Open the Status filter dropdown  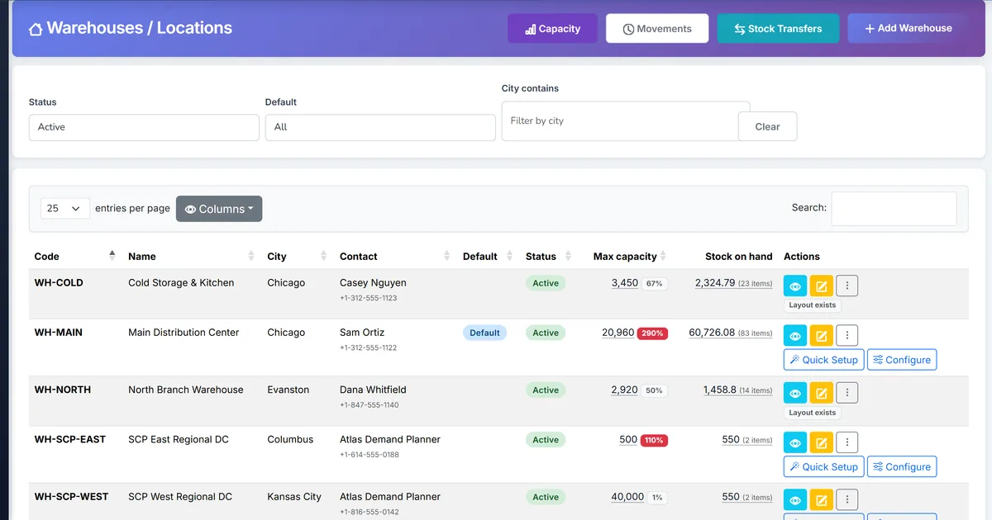(x=144, y=127)
